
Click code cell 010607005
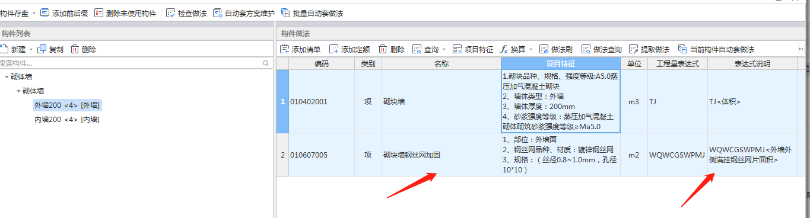click(321, 155)
